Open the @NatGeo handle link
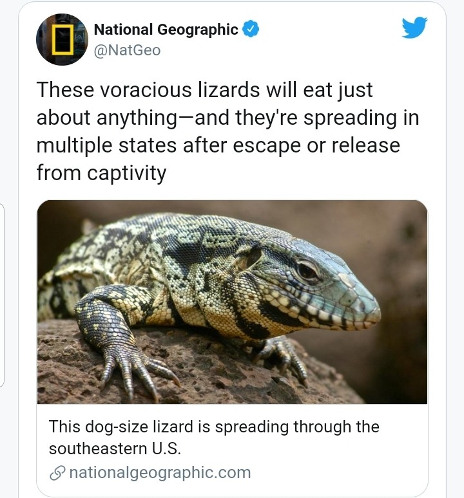The height and width of the screenshot is (498, 464). coord(127,50)
